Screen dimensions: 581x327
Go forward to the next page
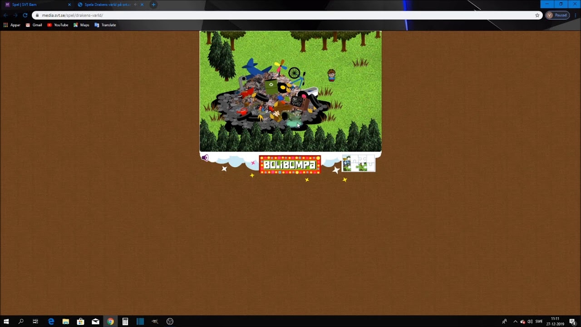[x=15, y=15]
